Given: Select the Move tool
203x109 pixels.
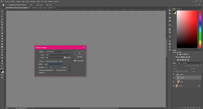Looking at the screenshot, I should click(x=2, y=11).
